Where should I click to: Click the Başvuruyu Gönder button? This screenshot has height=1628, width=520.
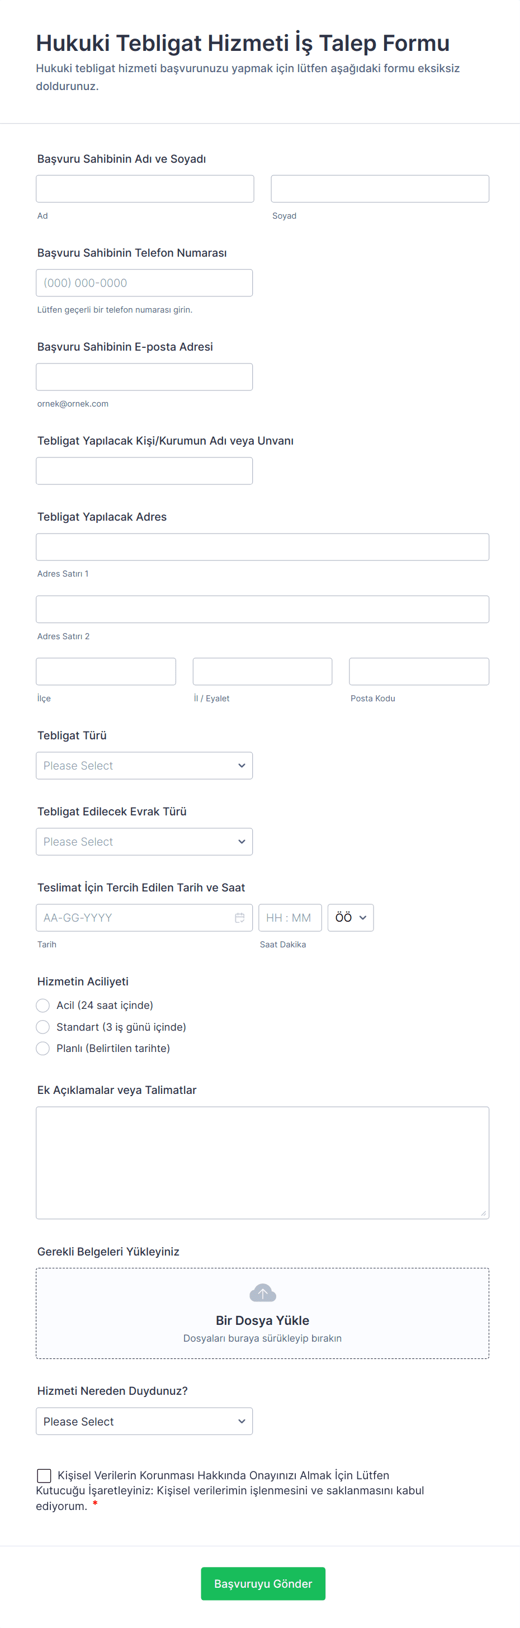point(263,1584)
